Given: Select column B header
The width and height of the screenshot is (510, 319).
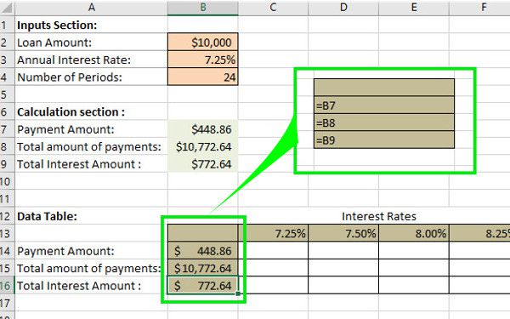Looking at the screenshot, I should coord(203,7).
